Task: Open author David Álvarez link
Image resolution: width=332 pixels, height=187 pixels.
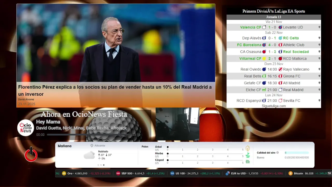Action: click(x=26, y=99)
